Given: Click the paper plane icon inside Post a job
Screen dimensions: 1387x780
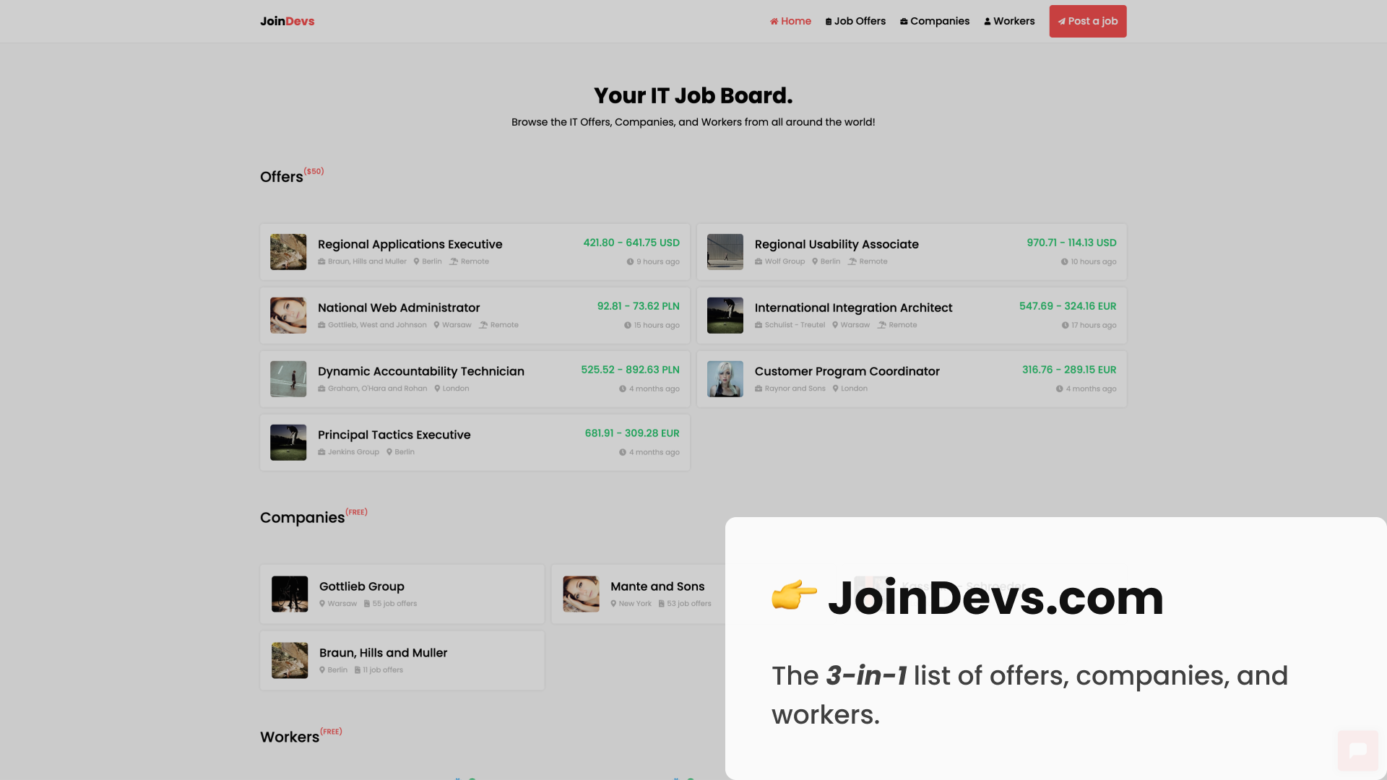Looking at the screenshot, I should point(1061,21).
